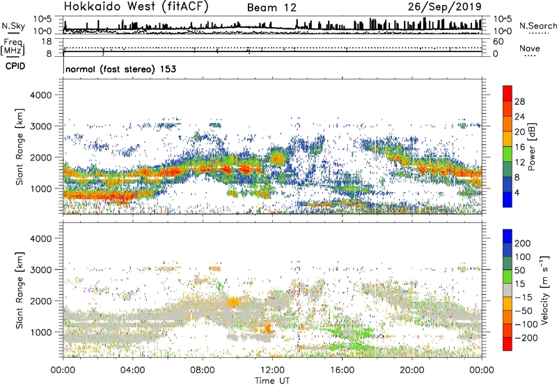
Task: Click the 'N.Search' legend label
Action: pyautogui.click(x=538, y=26)
